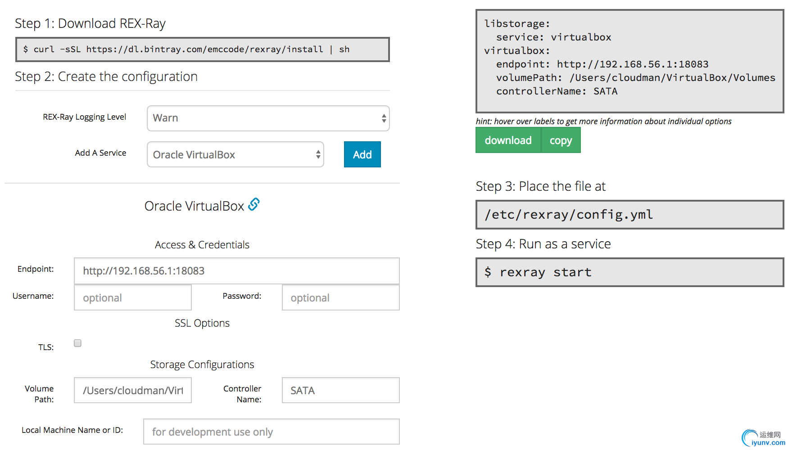Click the curl install command box
The height and width of the screenshot is (450, 788).
203,49
